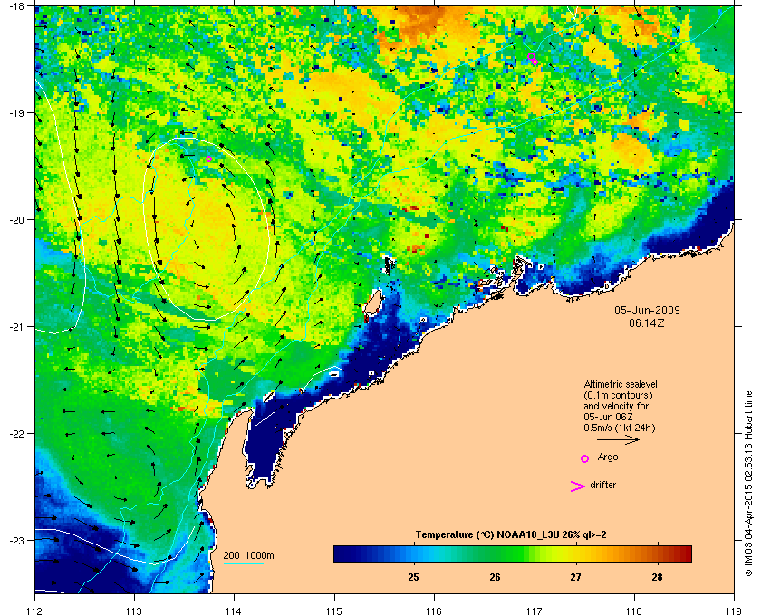Click the longitude axis label 112
This screenshot has width=761, height=616.
pos(35,611)
